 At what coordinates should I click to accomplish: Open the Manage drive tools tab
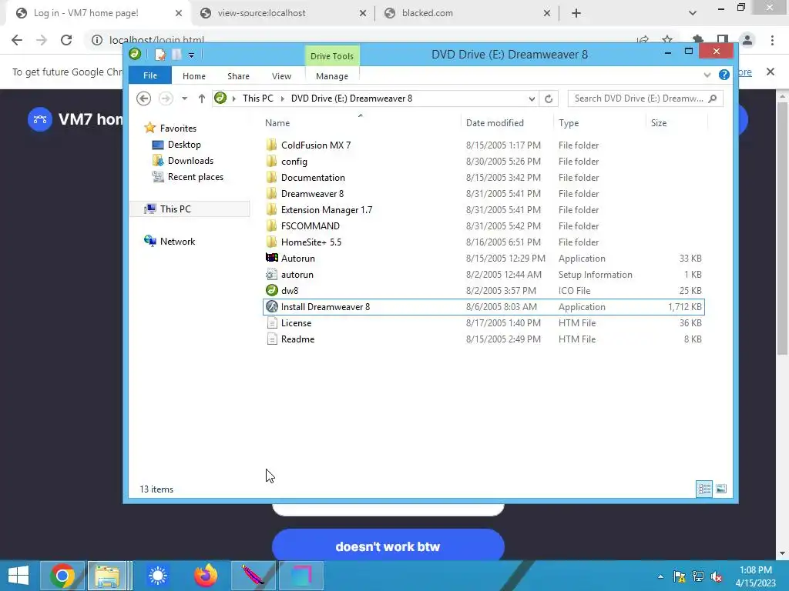tap(331, 76)
